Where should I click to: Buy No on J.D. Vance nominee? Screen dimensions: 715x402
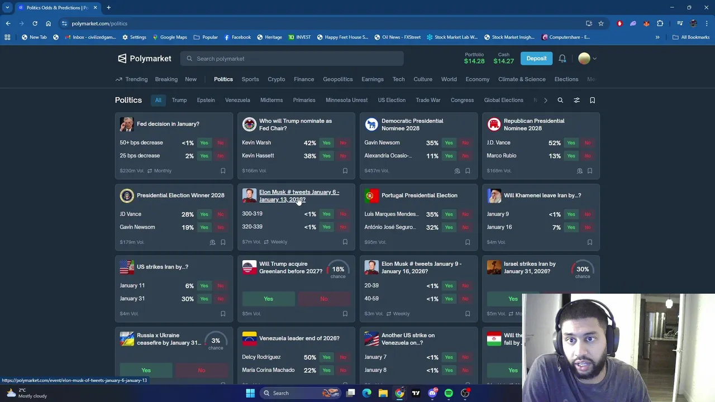coord(587,143)
